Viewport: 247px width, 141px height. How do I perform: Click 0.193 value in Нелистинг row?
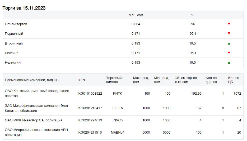[136, 63]
